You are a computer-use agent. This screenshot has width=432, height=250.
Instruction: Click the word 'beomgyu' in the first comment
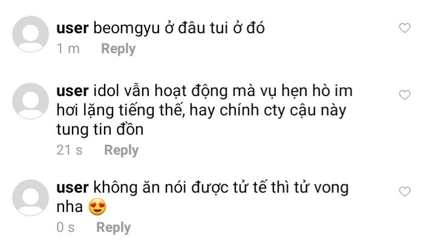[126, 29]
